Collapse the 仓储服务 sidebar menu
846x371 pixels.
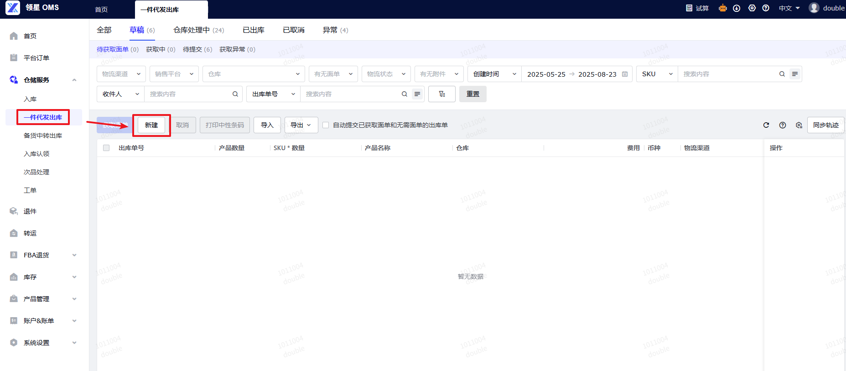point(43,80)
